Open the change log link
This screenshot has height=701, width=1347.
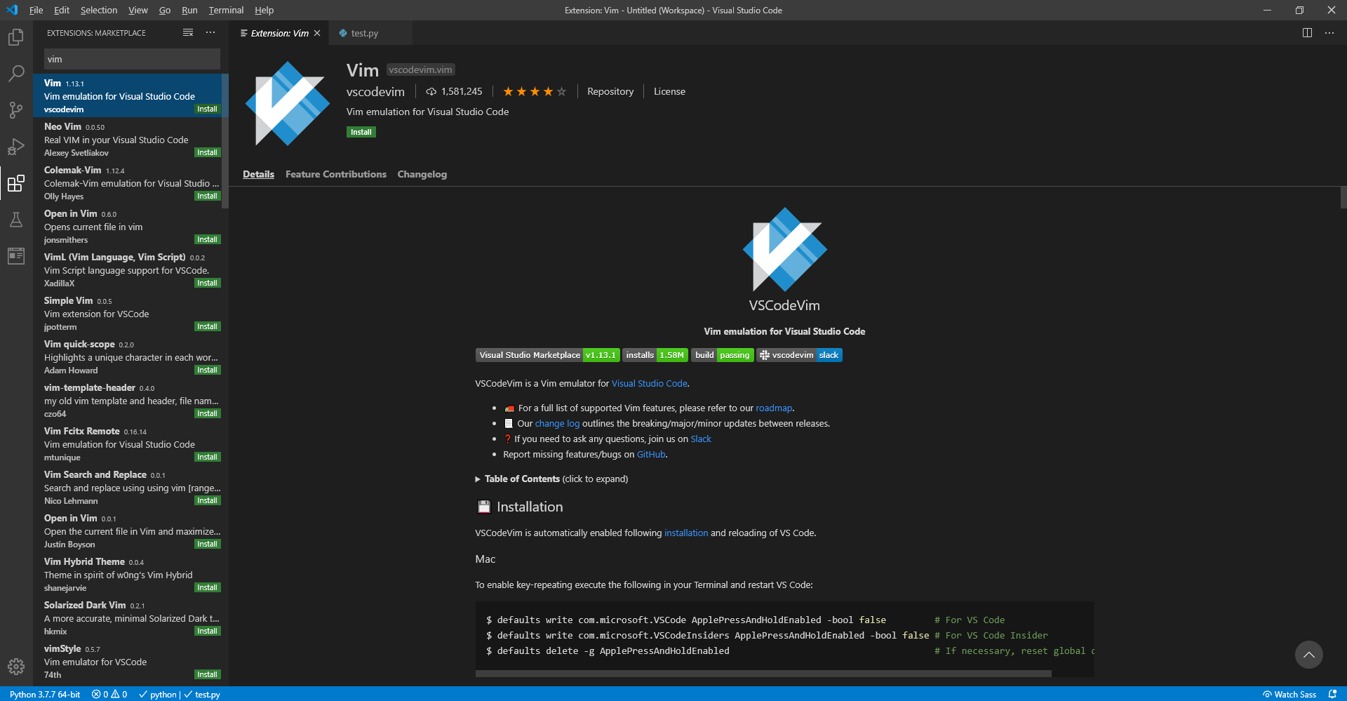[557, 423]
